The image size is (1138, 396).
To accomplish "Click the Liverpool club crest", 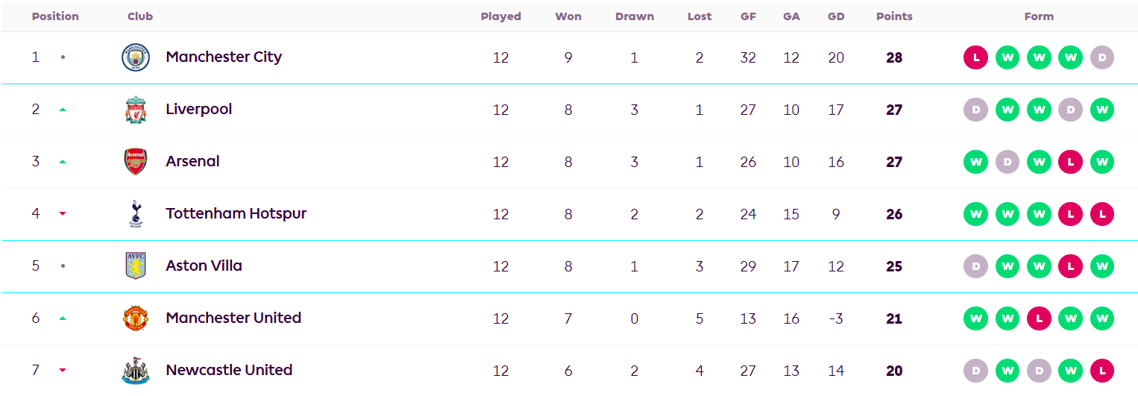I will 135,110.
